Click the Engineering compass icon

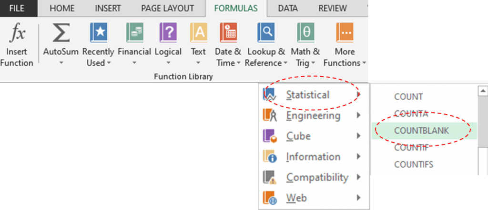270,115
